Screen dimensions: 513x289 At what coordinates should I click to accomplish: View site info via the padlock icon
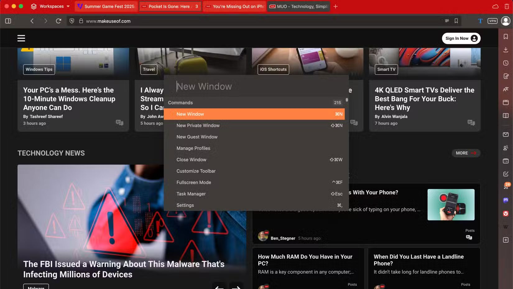[81, 21]
